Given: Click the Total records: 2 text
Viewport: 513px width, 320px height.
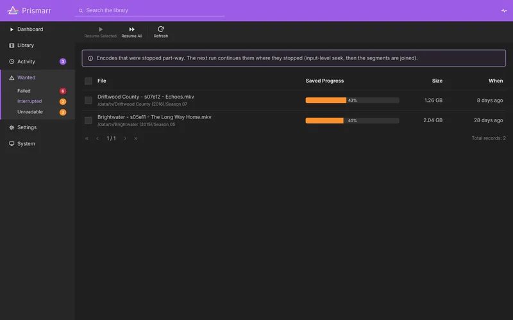Looking at the screenshot, I should pos(489,138).
